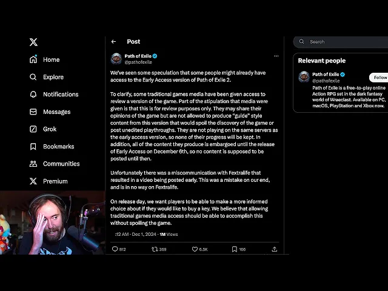
Task: Open Premium from the sidebar
Action: [x=48, y=181]
